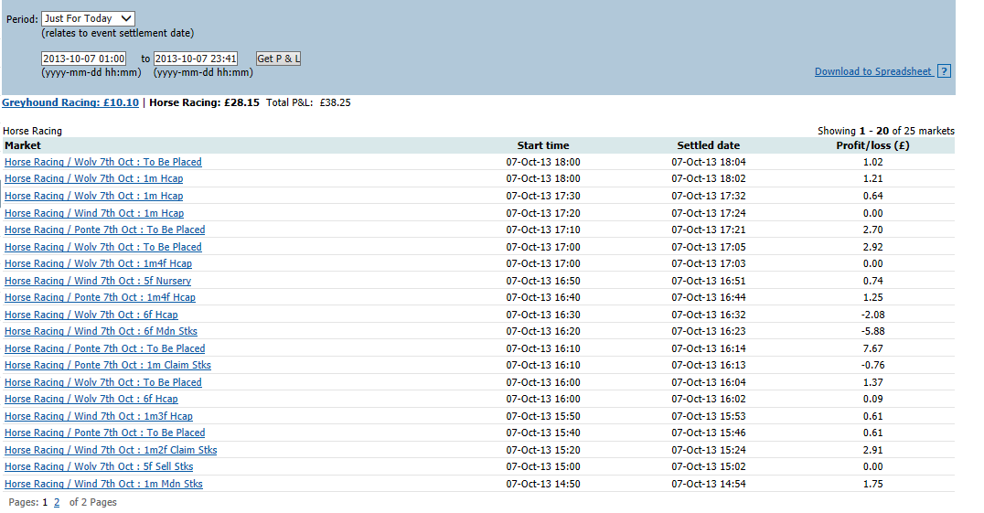Click the profit value 1.75
The height and width of the screenshot is (513, 984).
coord(873,484)
